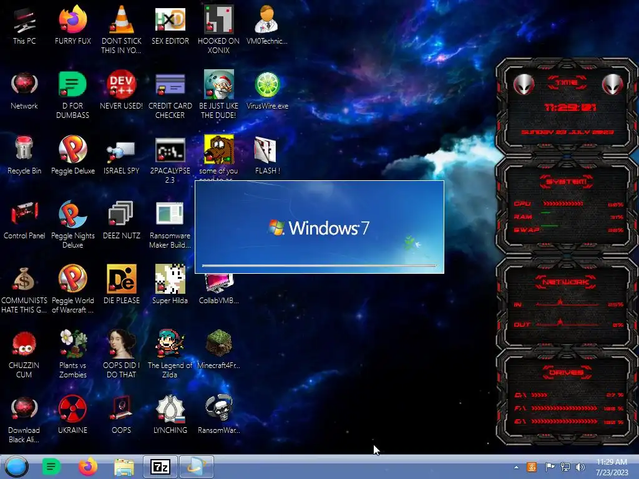Click the DRIVES header in the gadget

click(x=567, y=372)
